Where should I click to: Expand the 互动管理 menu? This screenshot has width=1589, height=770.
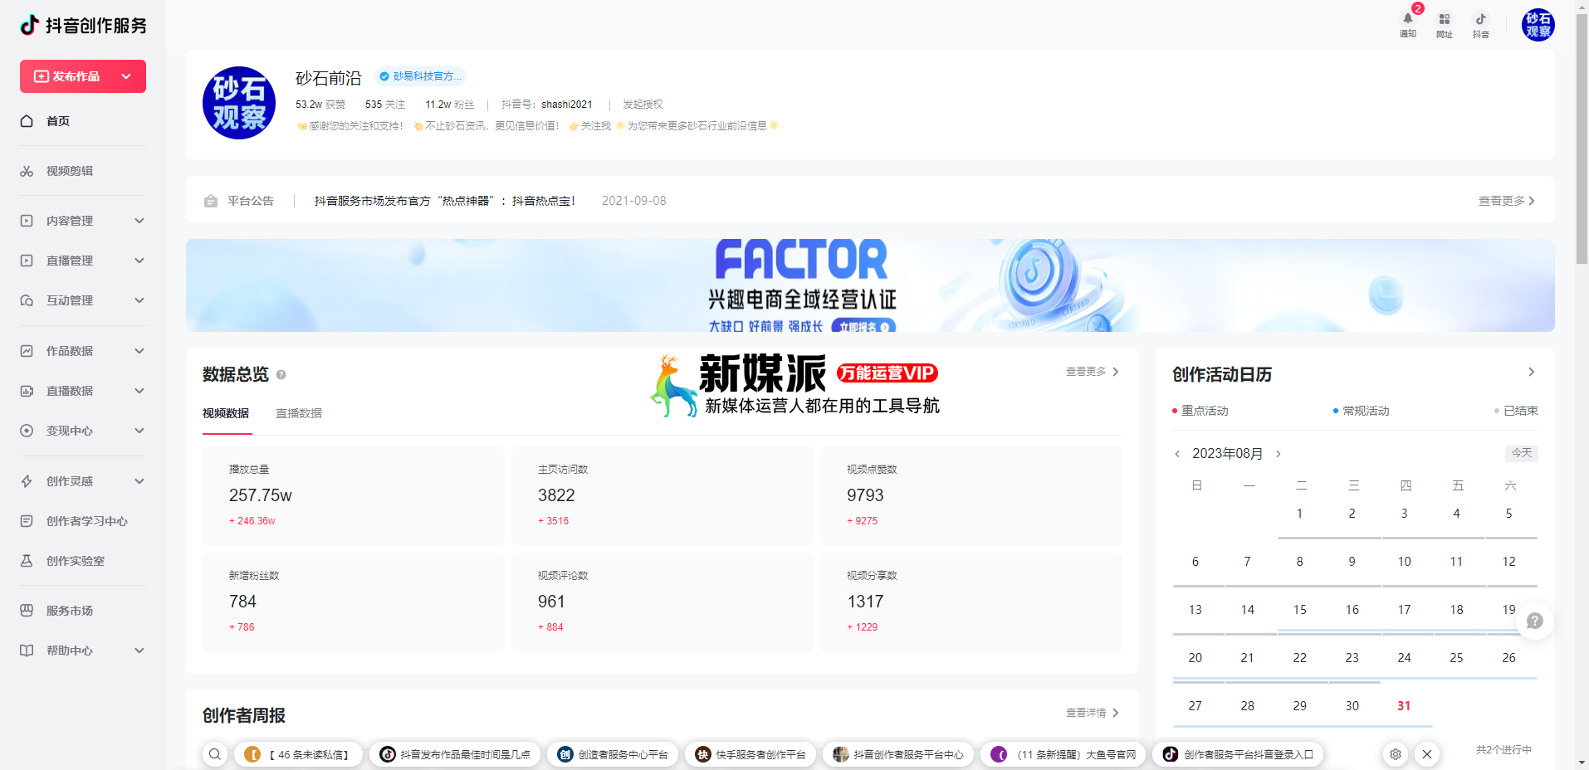click(139, 300)
